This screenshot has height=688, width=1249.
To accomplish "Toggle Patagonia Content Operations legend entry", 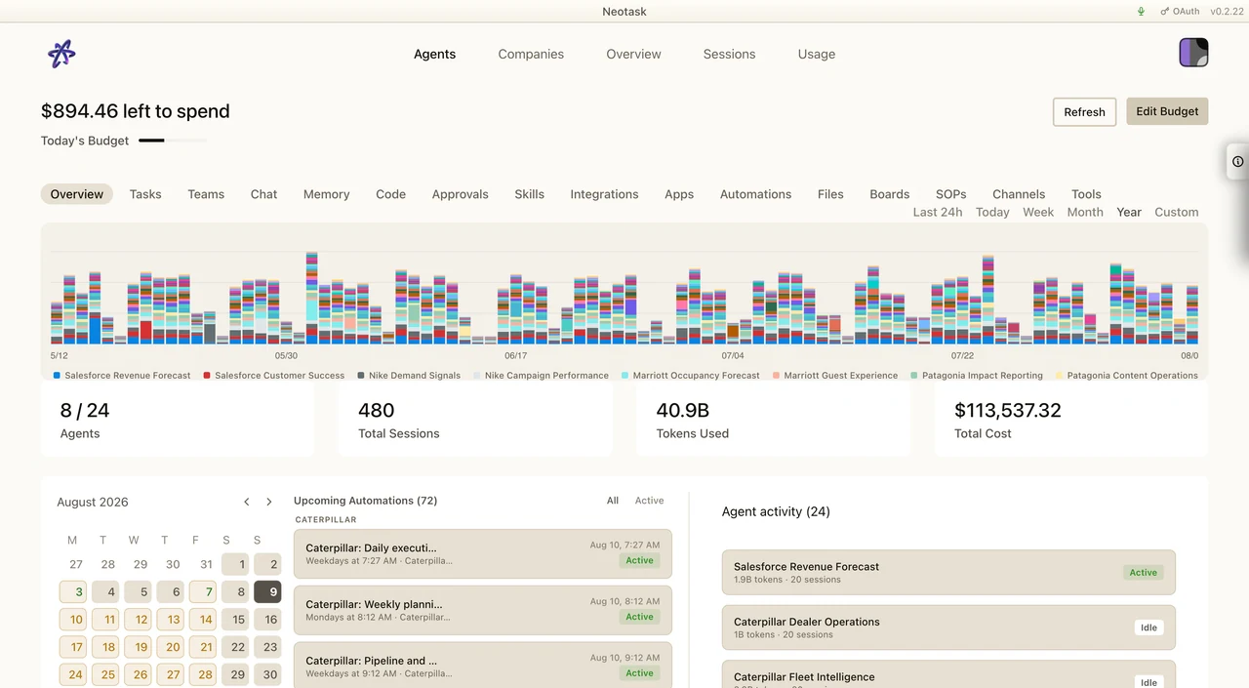I will click(x=1126, y=376).
